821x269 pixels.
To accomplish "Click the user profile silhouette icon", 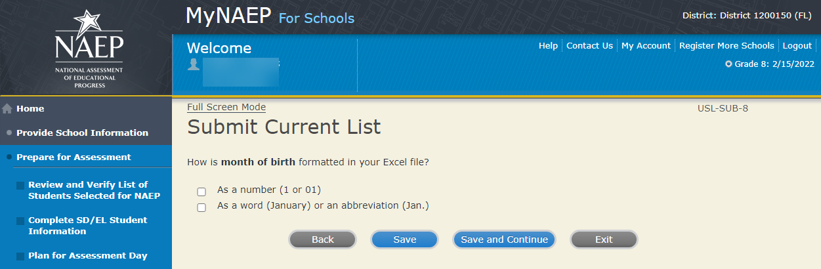I will 193,64.
